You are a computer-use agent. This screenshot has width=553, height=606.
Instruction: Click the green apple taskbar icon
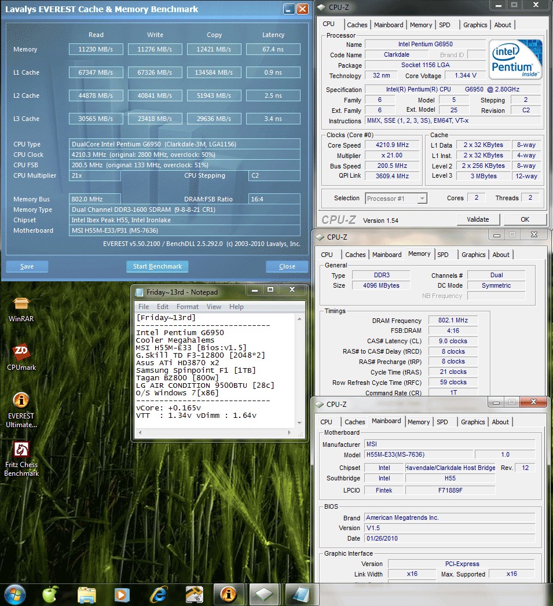click(x=50, y=594)
